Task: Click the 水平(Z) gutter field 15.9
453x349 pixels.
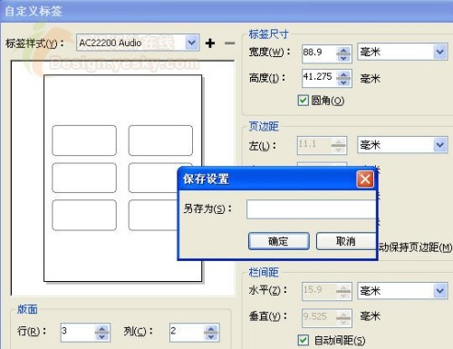Action: [319, 291]
